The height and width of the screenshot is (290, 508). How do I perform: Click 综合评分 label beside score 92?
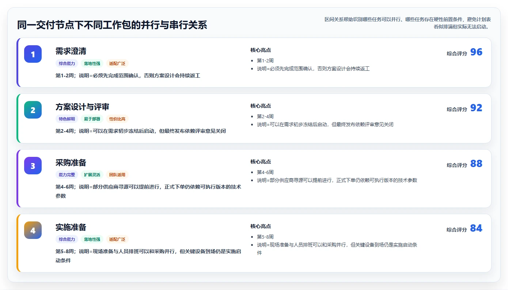pyautogui.click(x=457, y=109)
